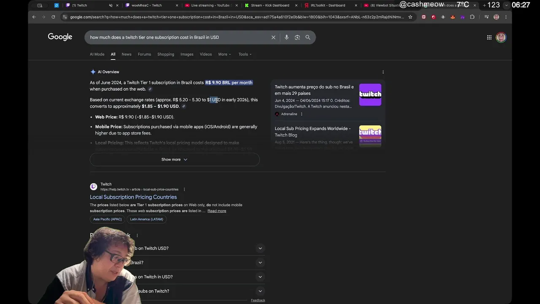Open the More search filters dropdown

[224, 54]
